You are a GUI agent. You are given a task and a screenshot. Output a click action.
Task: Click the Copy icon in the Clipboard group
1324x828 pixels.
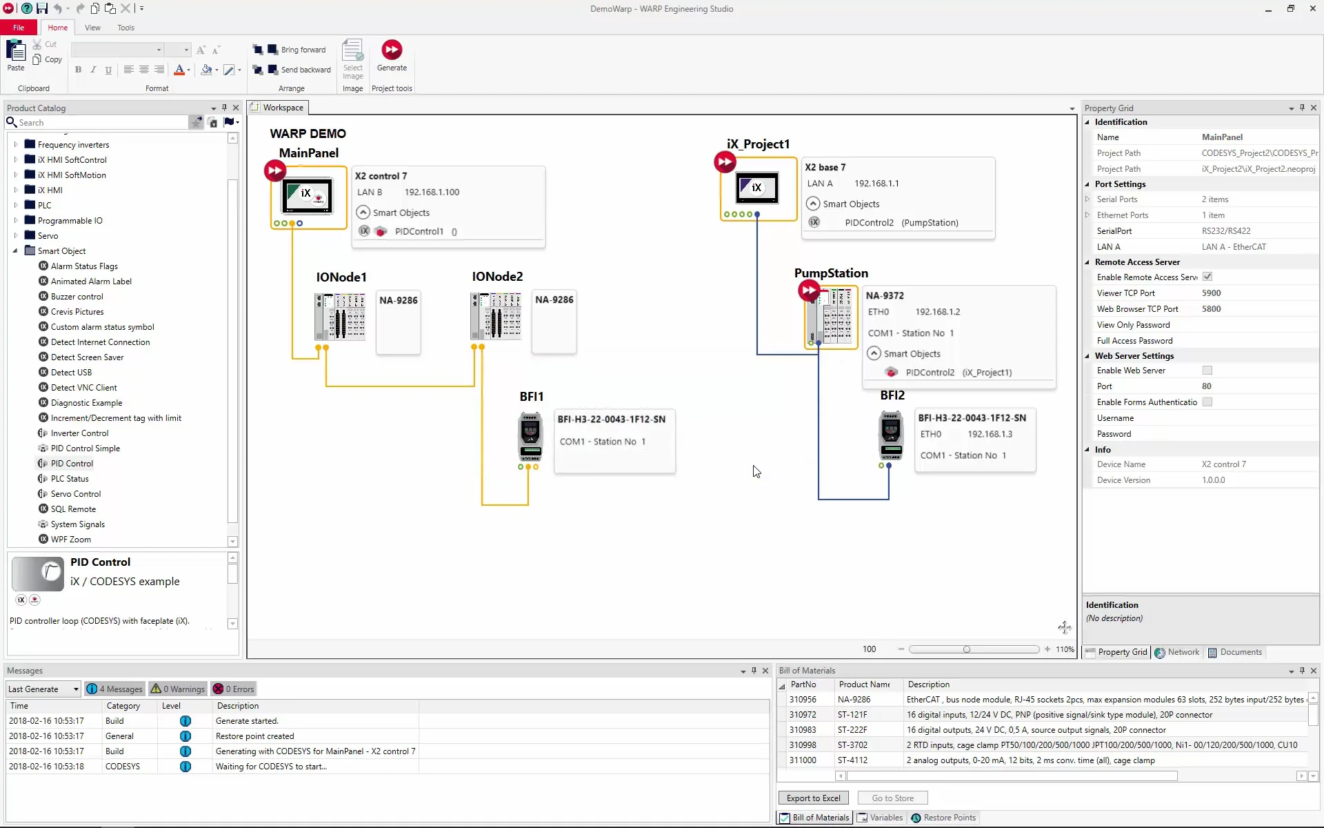tap(37, 59)
